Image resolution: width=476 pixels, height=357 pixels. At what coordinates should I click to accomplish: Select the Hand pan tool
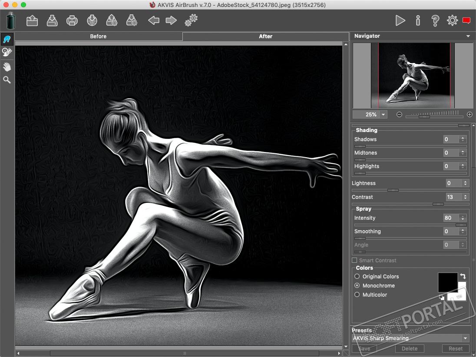(x=7, y=66)
